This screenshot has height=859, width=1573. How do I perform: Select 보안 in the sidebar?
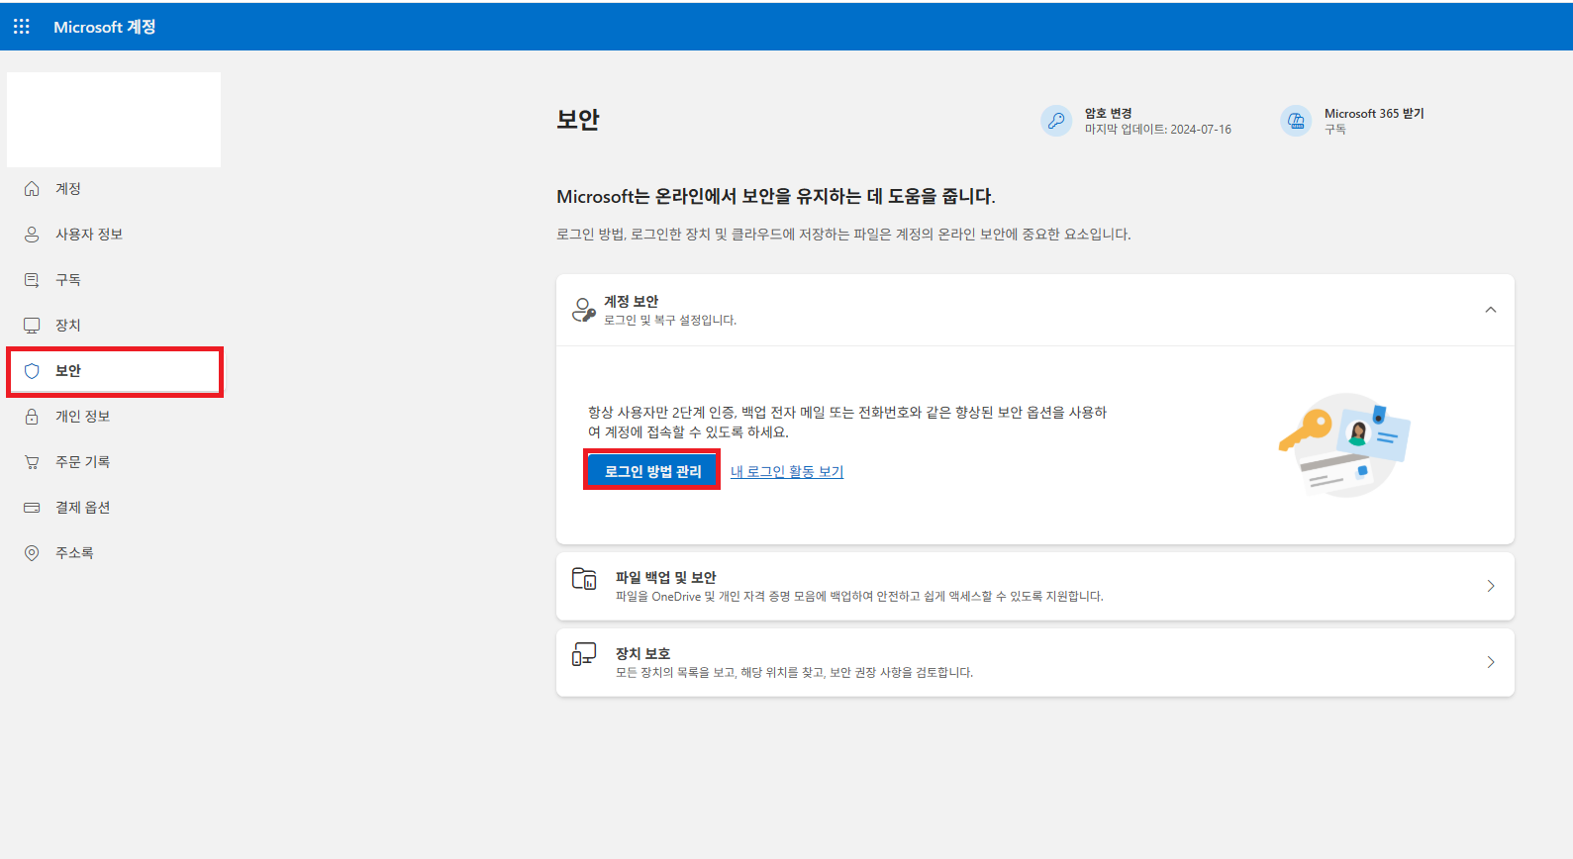pyautogui.click(x=114, y=371)
